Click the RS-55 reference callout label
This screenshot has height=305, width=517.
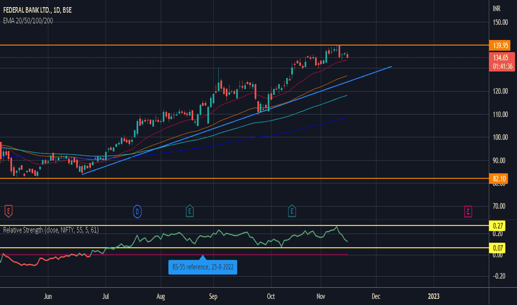point(203,267)
